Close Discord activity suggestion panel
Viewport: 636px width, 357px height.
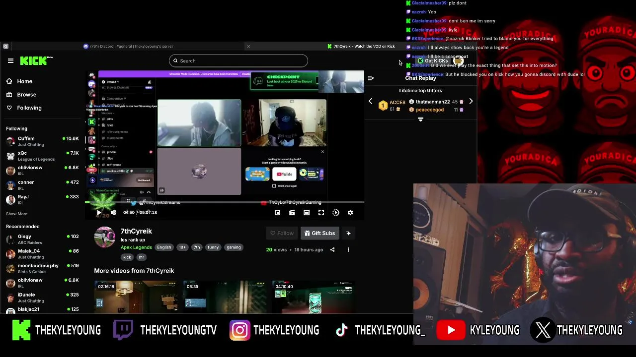point(322,152)
